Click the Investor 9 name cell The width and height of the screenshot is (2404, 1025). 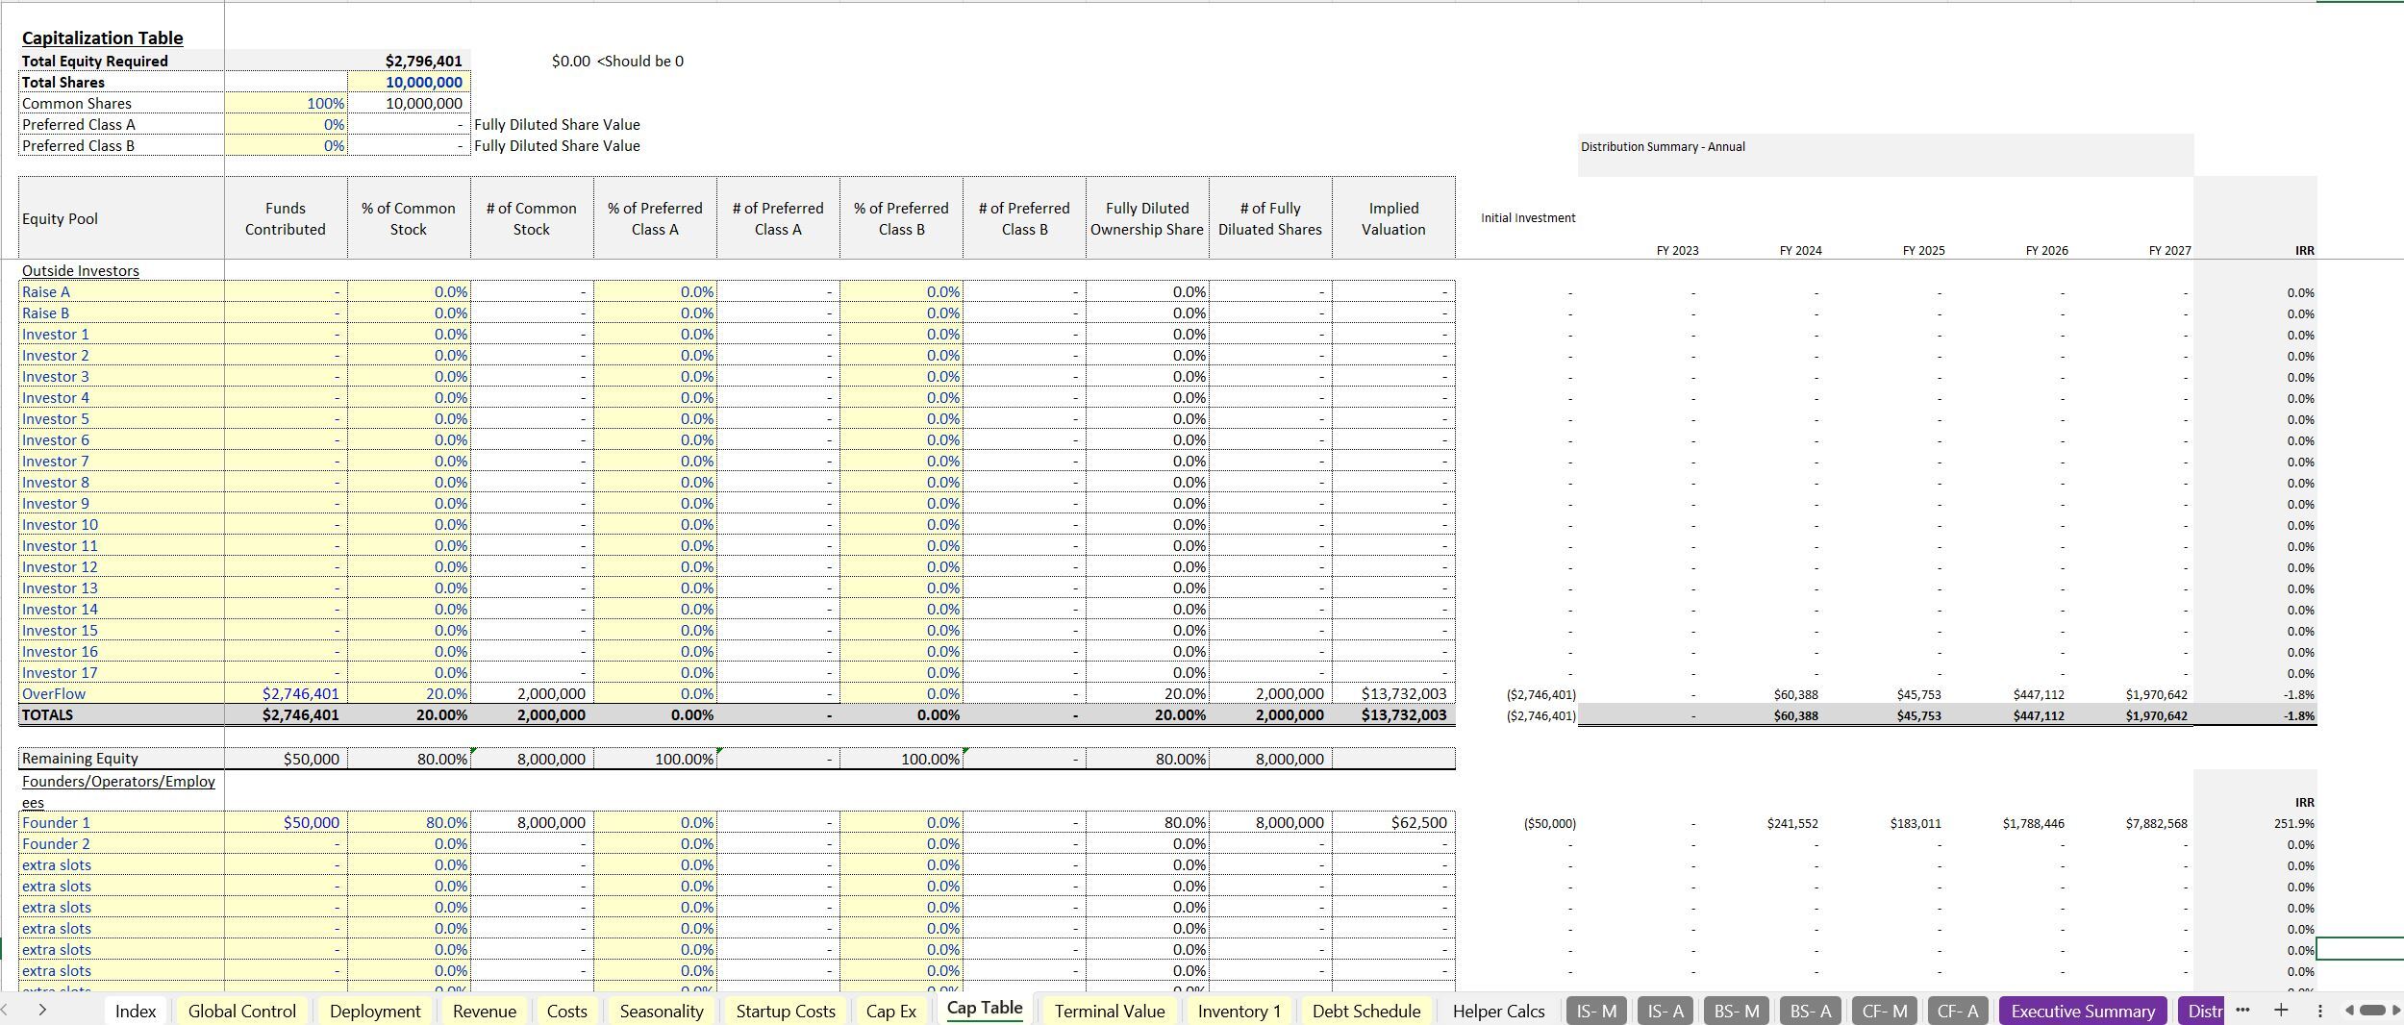coord(122,503)
